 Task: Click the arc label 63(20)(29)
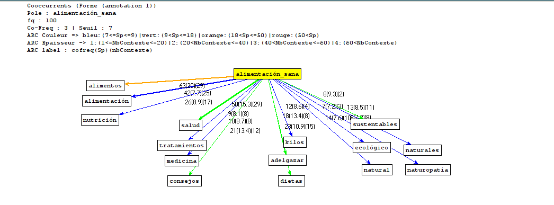192,86
